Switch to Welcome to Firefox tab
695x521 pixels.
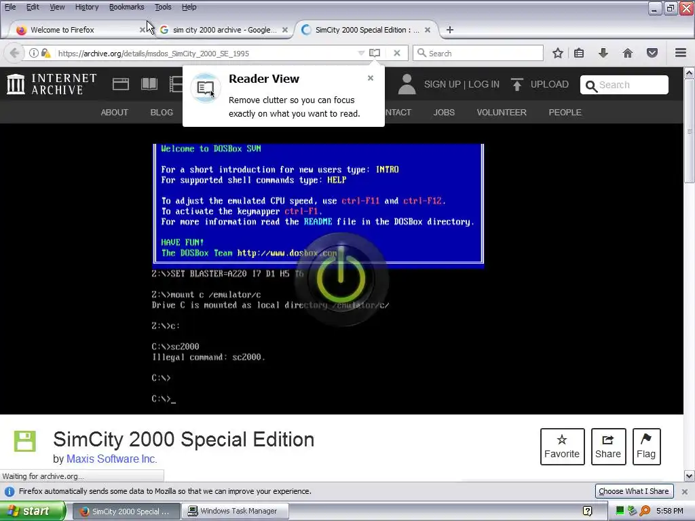tap(75, 30)
